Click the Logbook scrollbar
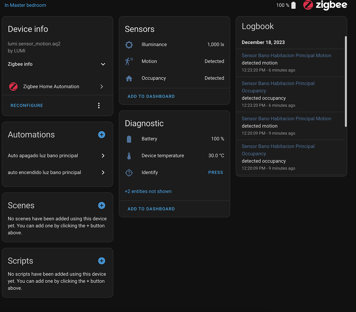This screenshot has width=356, height=312. click(x=346, y=81)
